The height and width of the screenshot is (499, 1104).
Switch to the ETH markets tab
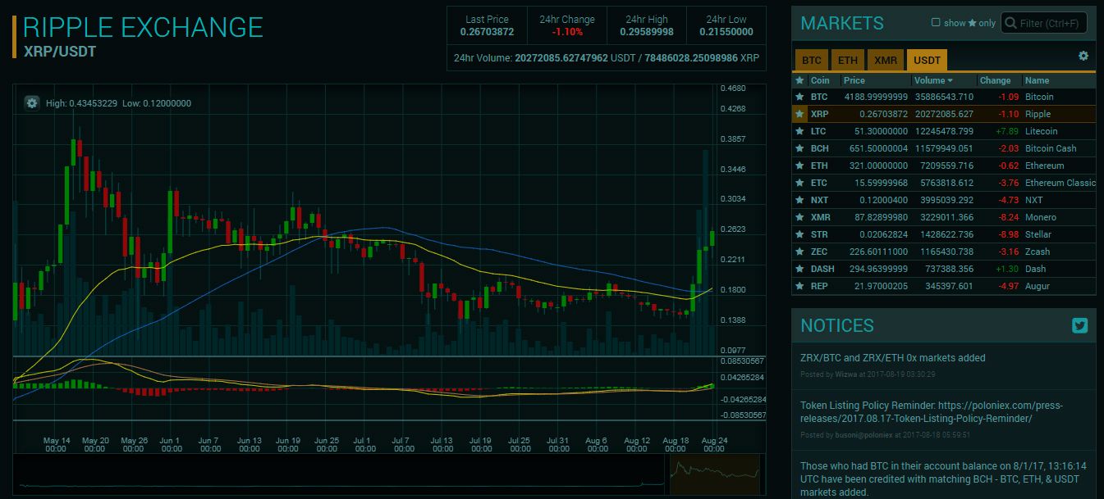(x=848, y=60)
